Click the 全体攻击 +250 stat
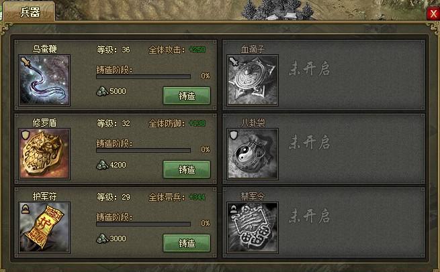The image size is (440, 272). pos(177,50)
